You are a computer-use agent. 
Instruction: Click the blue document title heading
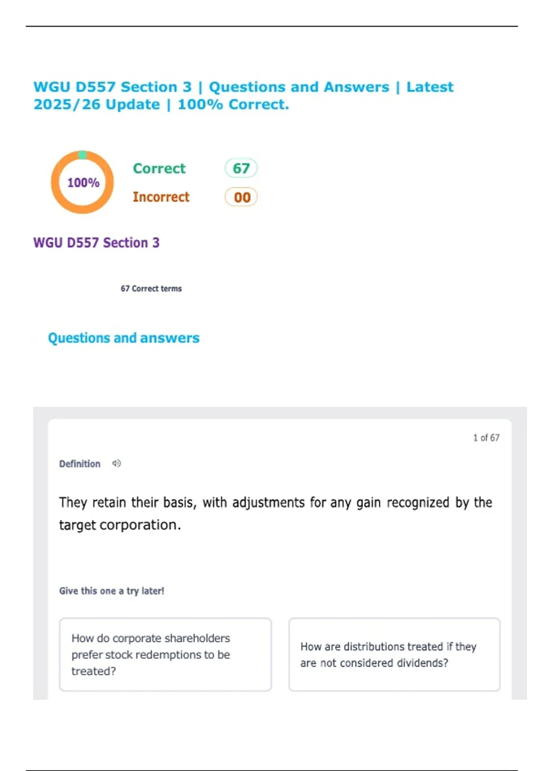[x=243, y=96]
